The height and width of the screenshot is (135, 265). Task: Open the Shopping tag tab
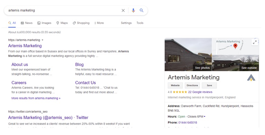pos(81,23)
